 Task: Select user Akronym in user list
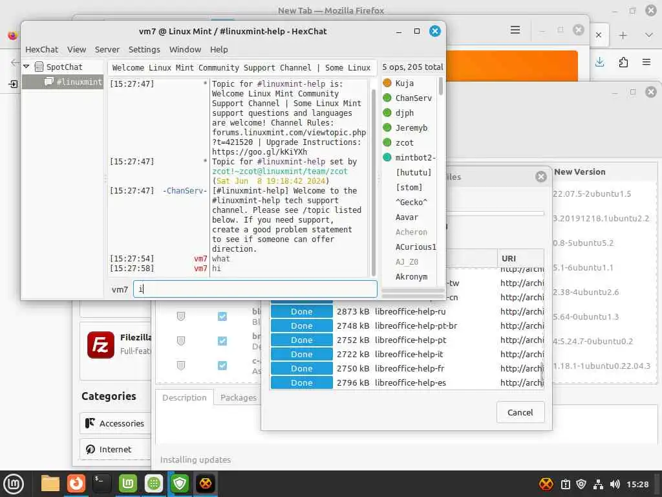[x=411, y=277]
